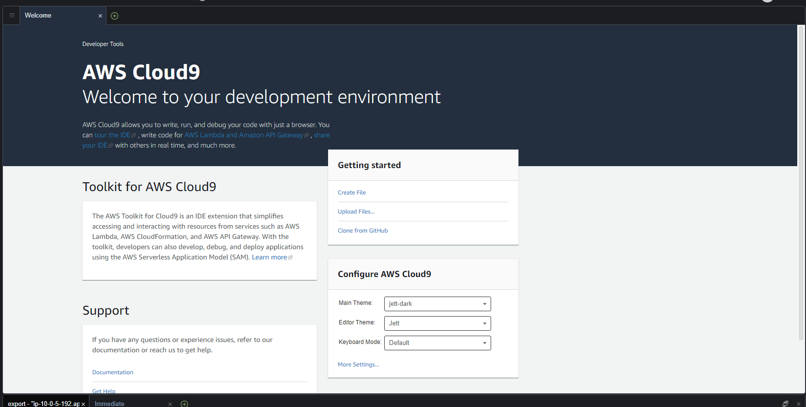The width and height of the screenshot is (806, 407).
Task: Click the 'Getting started' heading
Action: 369,165
